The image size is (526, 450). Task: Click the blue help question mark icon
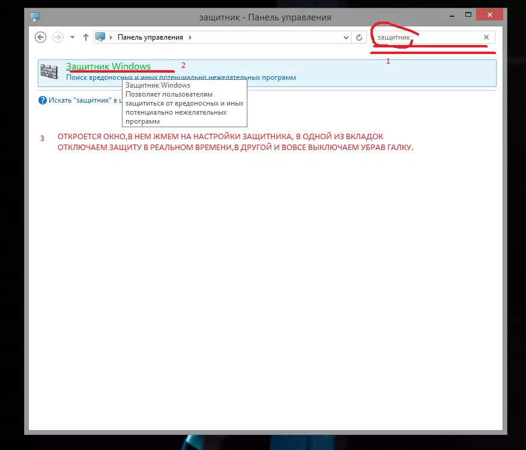tap(42, 100)
